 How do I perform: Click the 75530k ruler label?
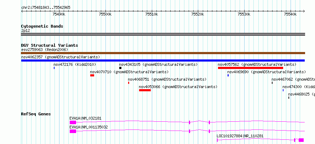(x=244, y=14)
